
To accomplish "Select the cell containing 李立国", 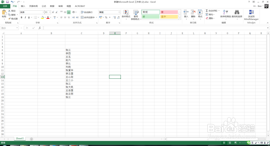I will coord(82,74).
